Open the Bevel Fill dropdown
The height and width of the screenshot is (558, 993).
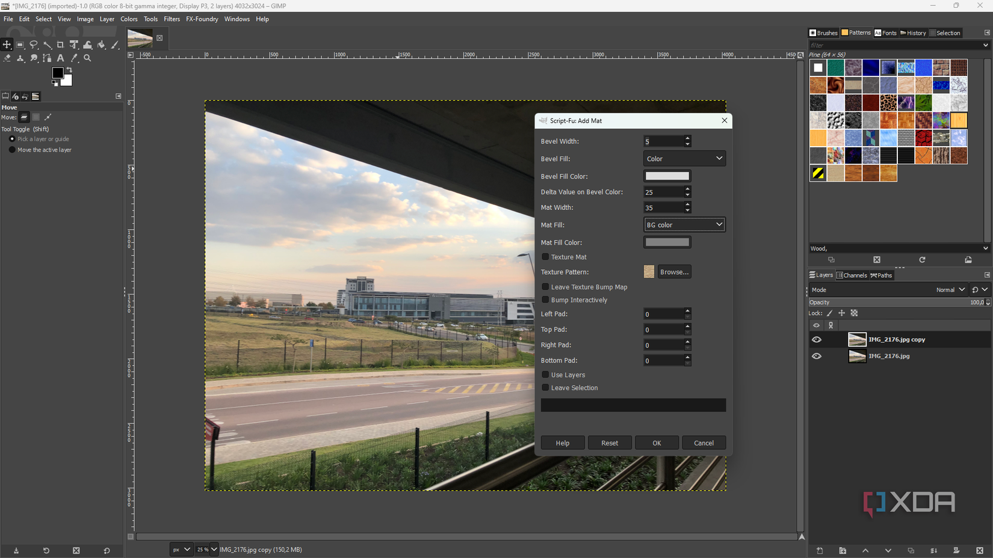click(x=684, y=159)
